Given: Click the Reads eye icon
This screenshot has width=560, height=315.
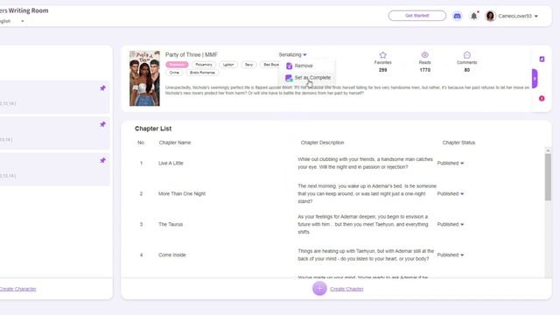Looking at the screenshot, I should 424,55.
